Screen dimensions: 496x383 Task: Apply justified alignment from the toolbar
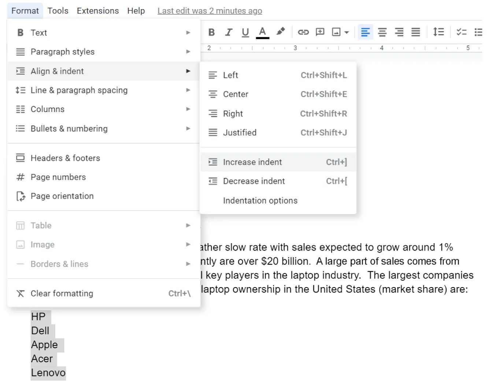pyautogui.click(x=416, y=32)
